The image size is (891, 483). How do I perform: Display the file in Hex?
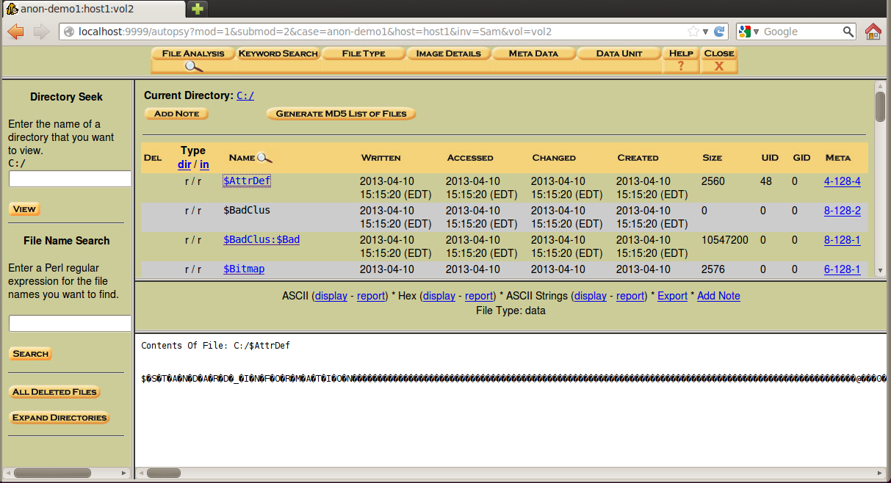(439, 296)
